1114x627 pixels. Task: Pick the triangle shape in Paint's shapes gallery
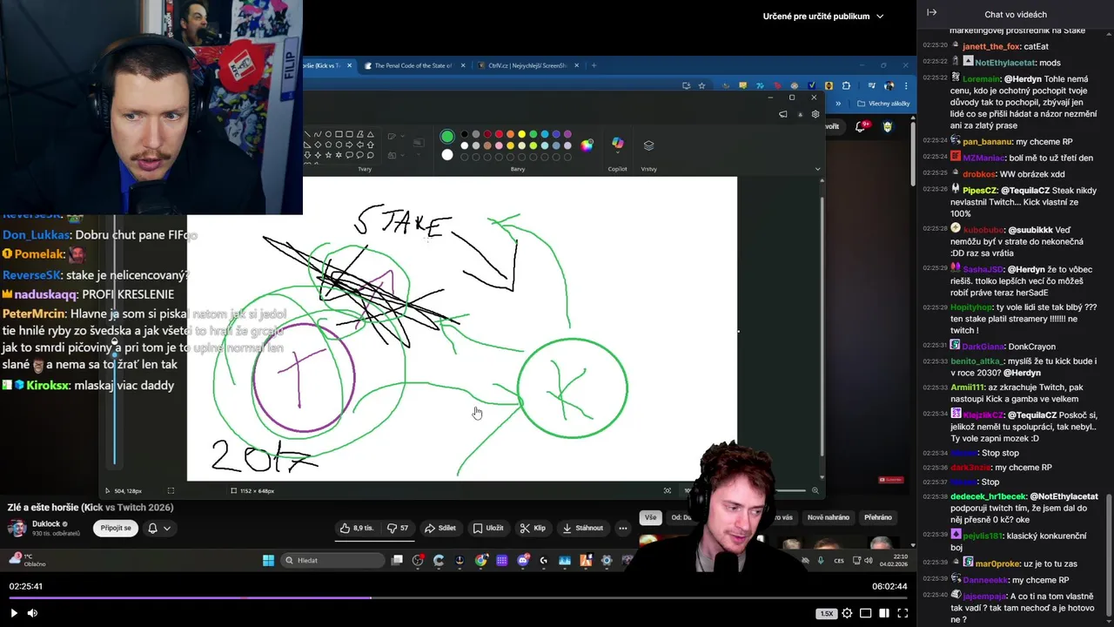point(371,134)
